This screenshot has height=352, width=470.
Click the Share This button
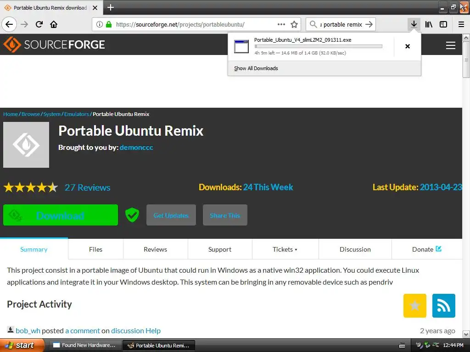(225, 215)
